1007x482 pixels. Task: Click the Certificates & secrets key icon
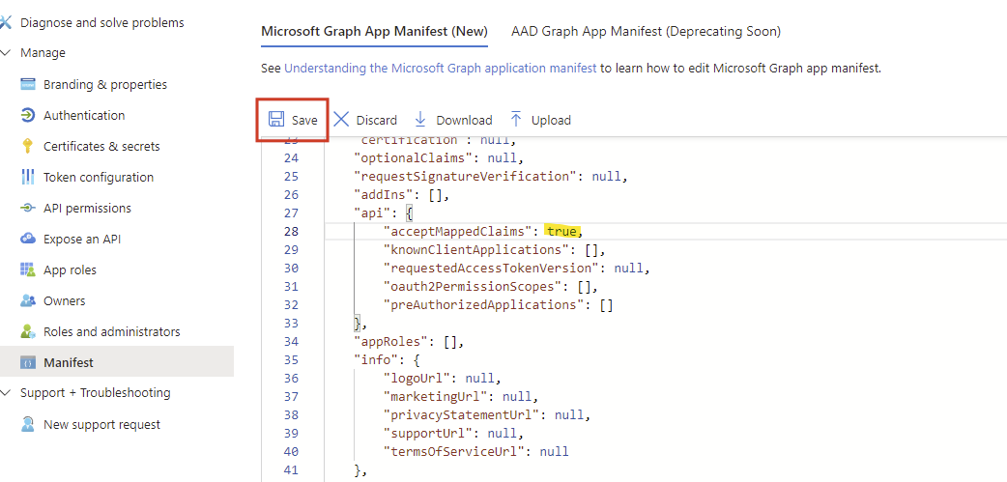(27, 146)
